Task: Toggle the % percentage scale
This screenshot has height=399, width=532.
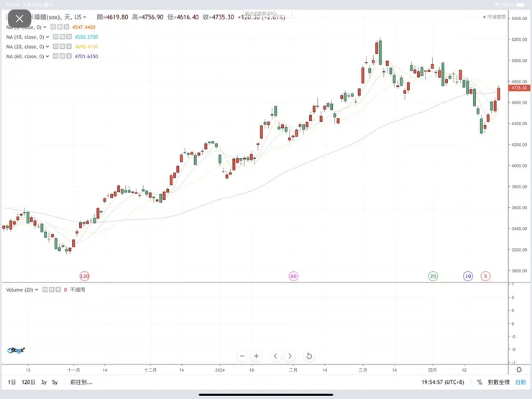Action: pyautogui.click(x=480, y=382)
